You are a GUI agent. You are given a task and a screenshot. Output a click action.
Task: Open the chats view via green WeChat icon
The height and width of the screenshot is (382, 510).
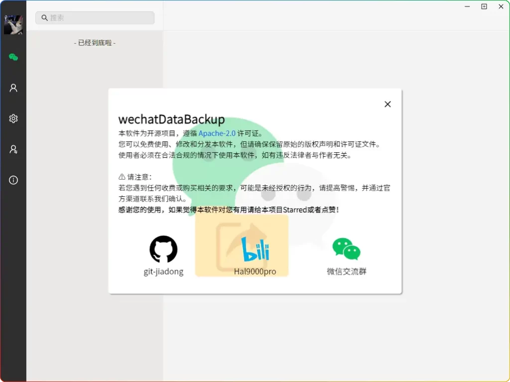(x=13, y=57)
